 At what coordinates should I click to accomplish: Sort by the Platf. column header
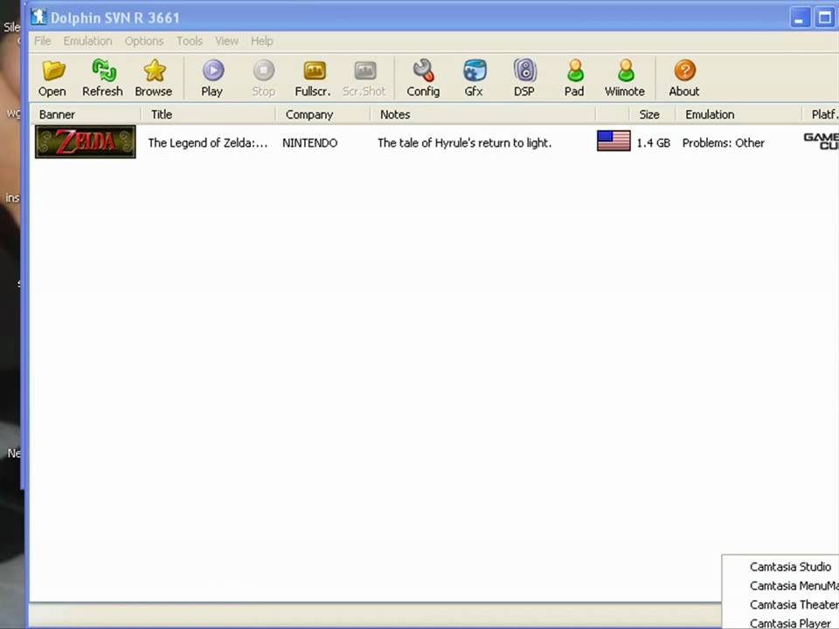click(x=821, y=114)
